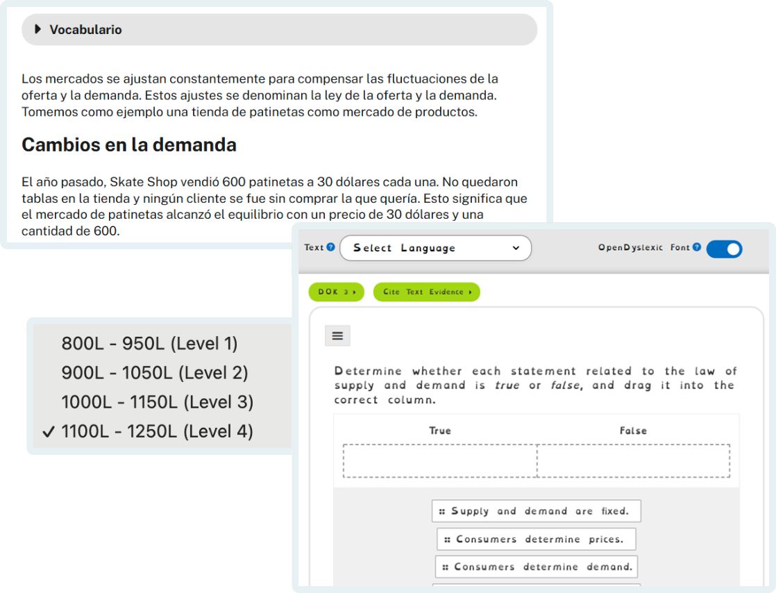Click the OpenDyslexic Font help icon
776x593 pixels.
pyautogui.click(x=696, y=249)
